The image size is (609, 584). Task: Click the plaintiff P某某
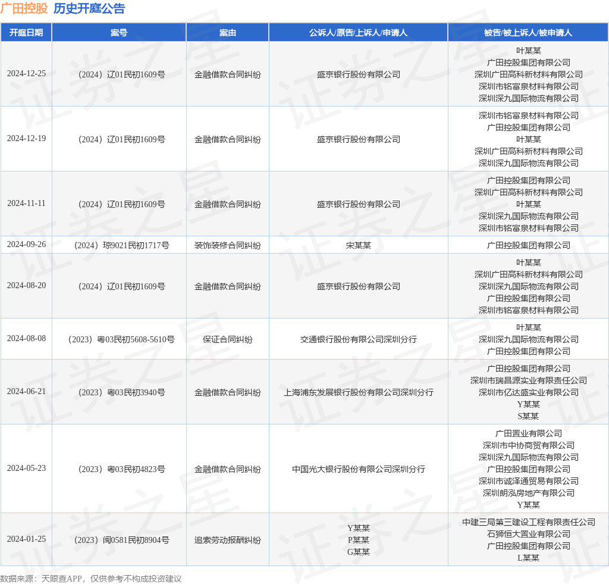click(x=359, y=540)
